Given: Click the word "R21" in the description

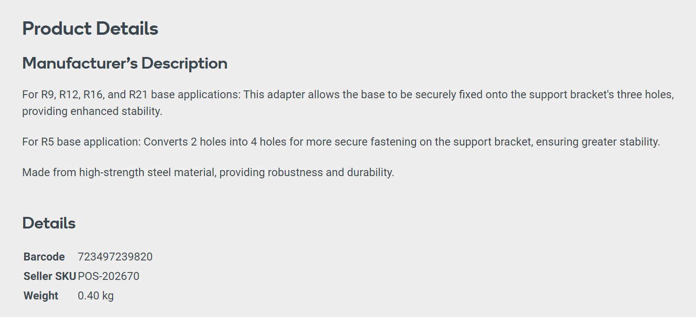Looking at the screenshot, I should (138, 95).
